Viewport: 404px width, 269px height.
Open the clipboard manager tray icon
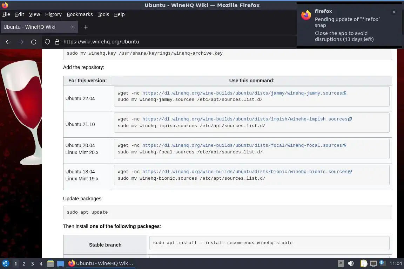tap(364, 264)
